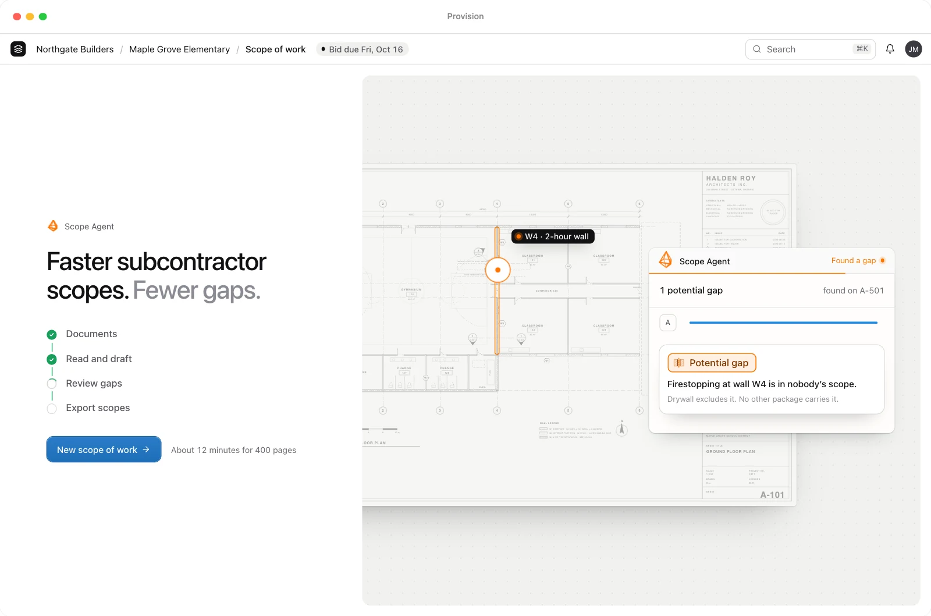Click the green check beside Read and draft
The height and width of the screenshot is (616, 931).
point(52,359)
